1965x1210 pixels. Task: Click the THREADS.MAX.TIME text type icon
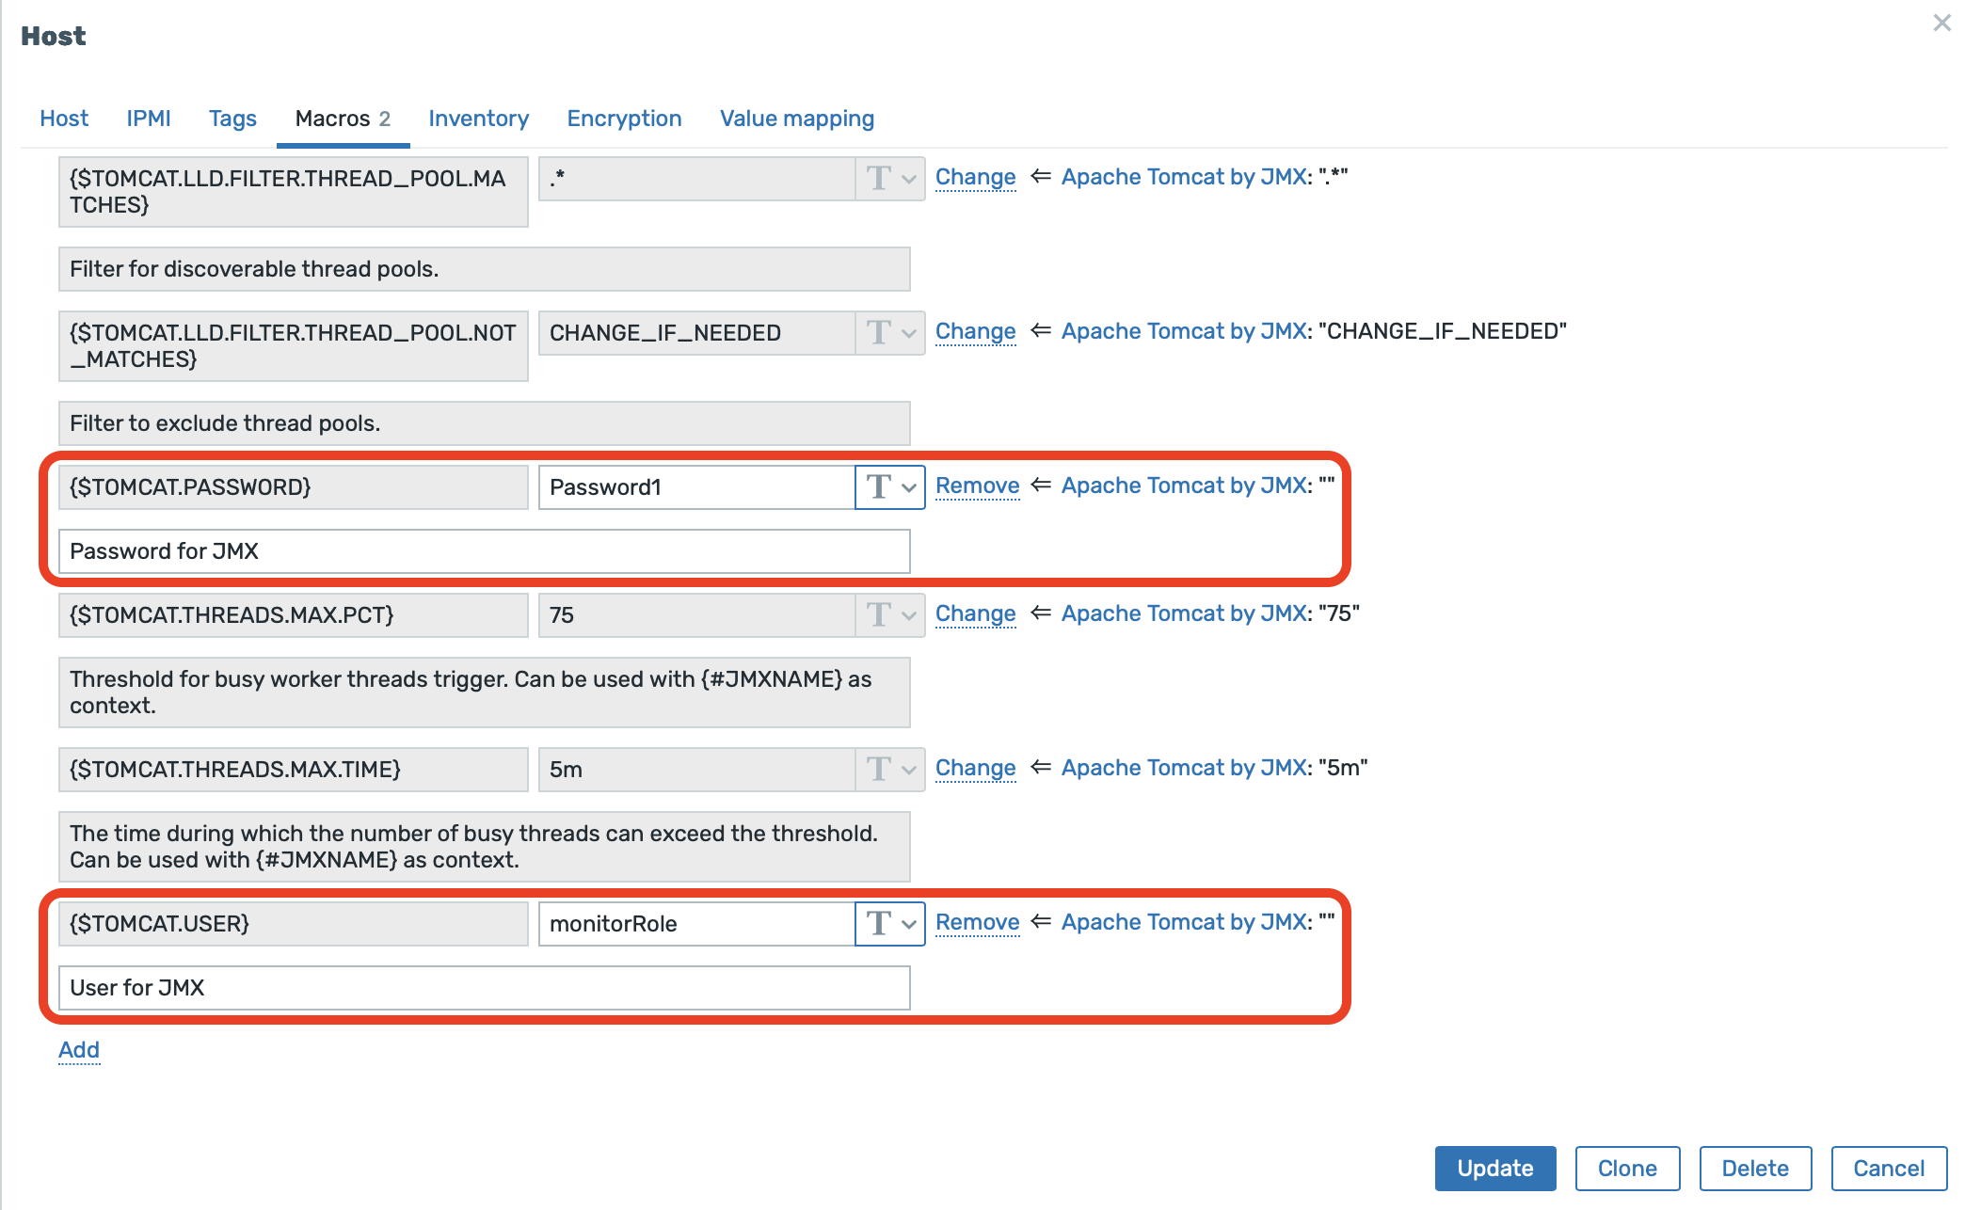pos(879,770)
